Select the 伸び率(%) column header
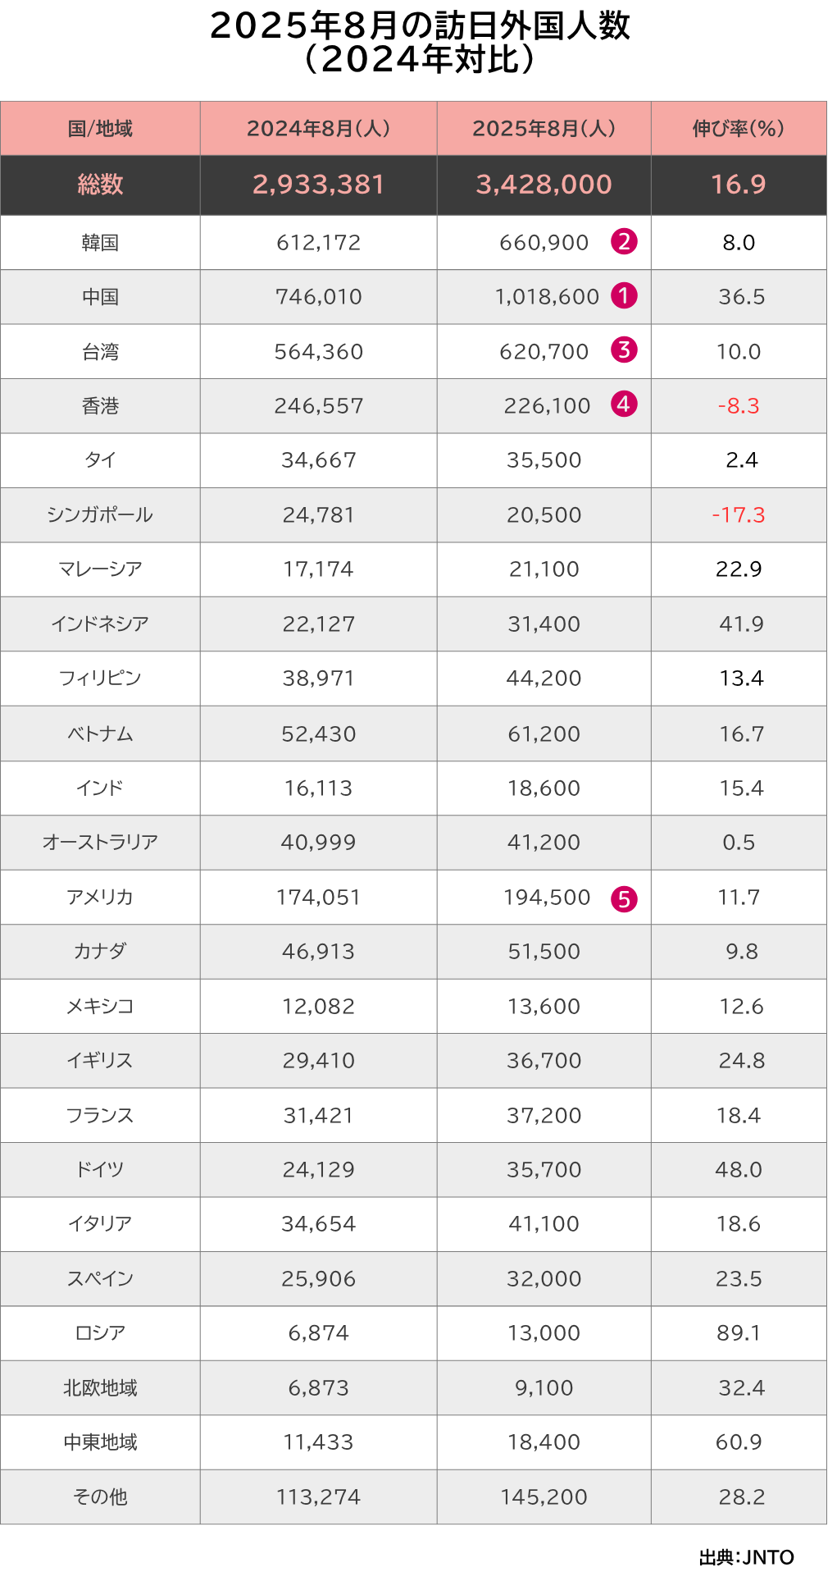The image size is (837, 1572). pyautogui.click(x=738, y=129)
